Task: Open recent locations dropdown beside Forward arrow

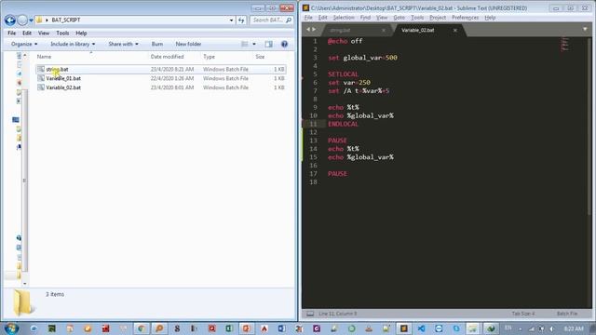Action: coord(31,20)
